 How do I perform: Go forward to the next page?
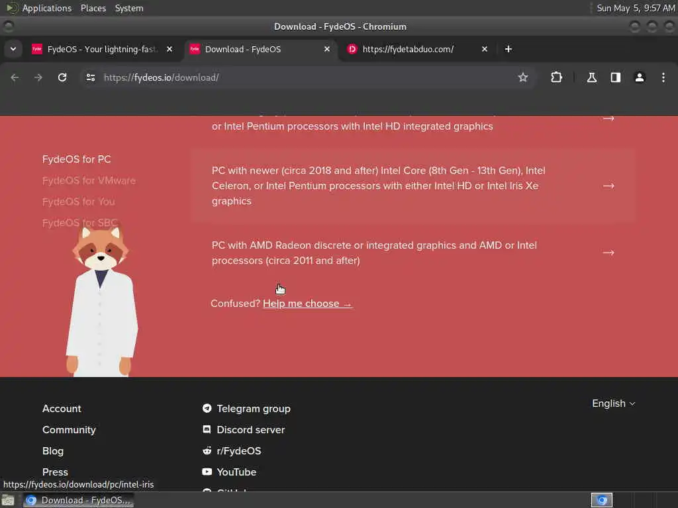tap(38, 77)
